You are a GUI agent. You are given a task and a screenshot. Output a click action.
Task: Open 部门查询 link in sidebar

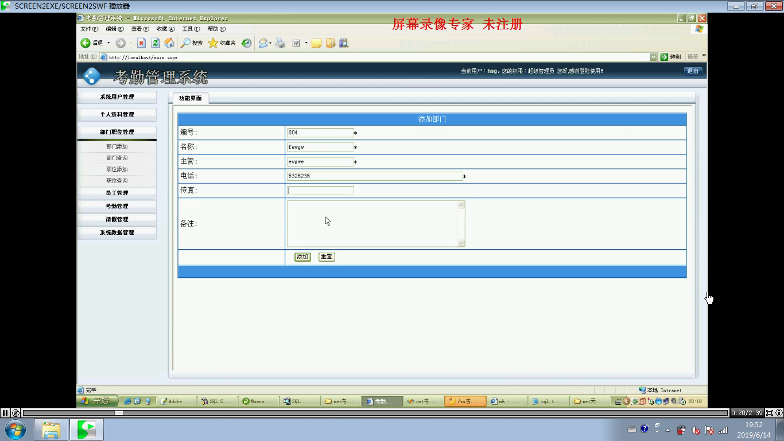pos(117,158)
